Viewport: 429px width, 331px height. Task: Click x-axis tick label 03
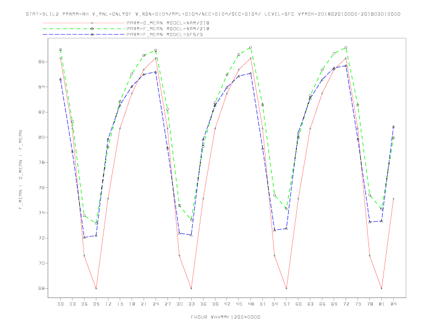(72, 304)
